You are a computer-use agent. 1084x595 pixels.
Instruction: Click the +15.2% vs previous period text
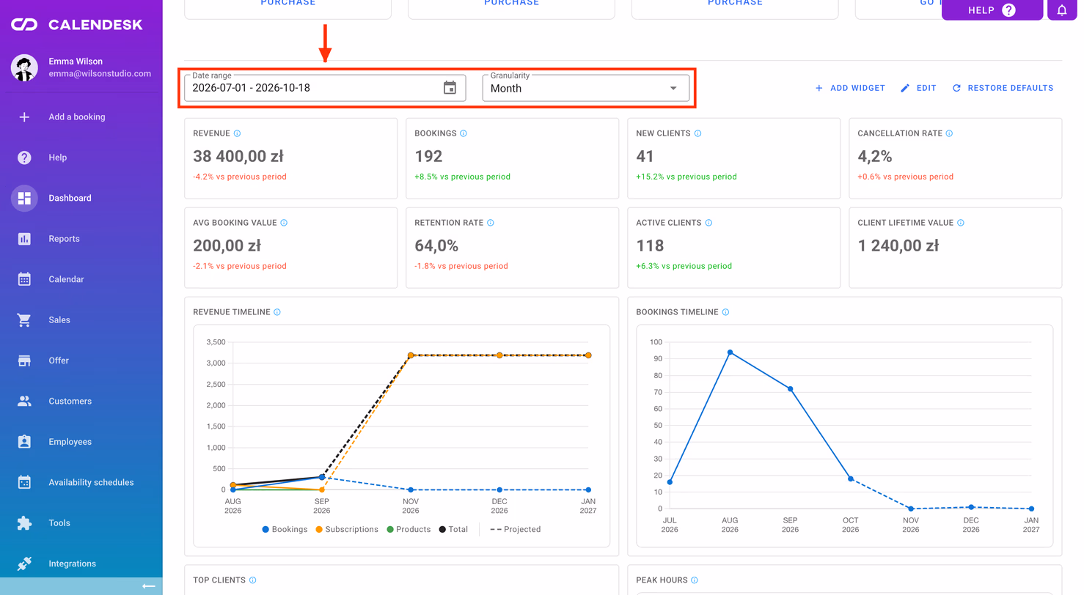click(686, 177)
